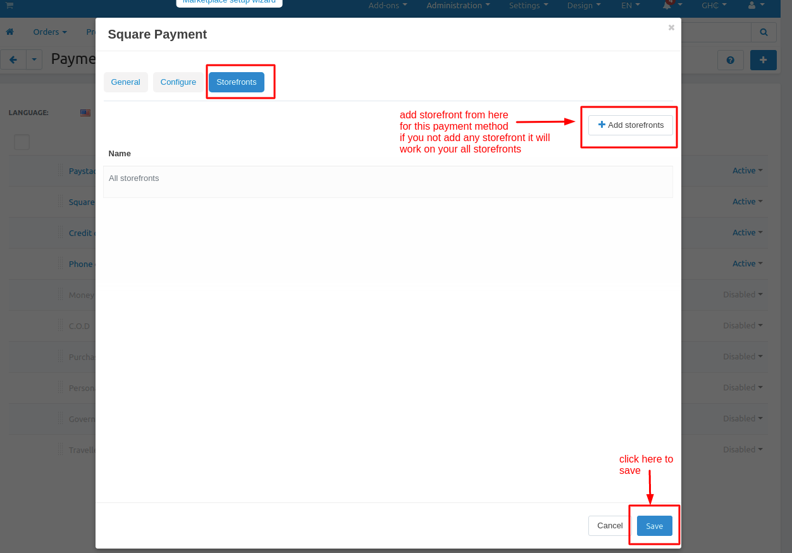Close the Square Payment dialog with X
792x553 pixels.
pyautogui.click(x=671, y=27)
